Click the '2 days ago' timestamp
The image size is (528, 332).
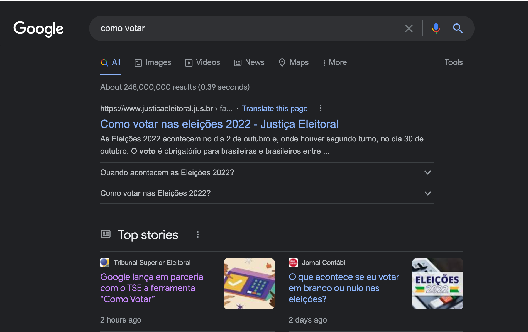point(308,320)
